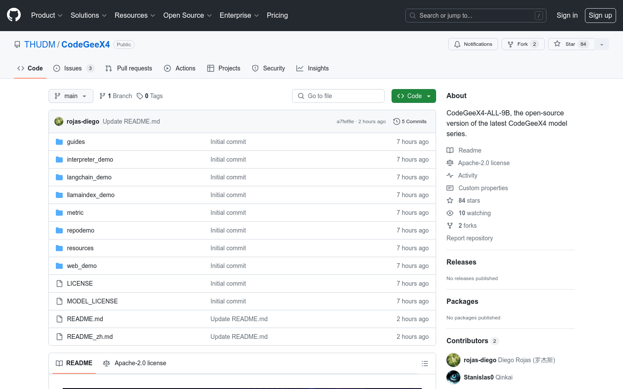Open the Product menu
This screenshot has width=623, height=389.
tap(47, 15)
